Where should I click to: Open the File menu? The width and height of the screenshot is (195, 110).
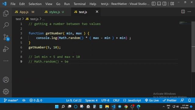[x=13, y=4]
